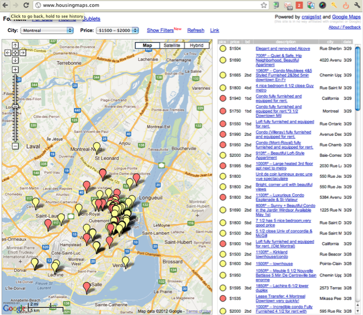Screen dimensions: 363x315
Task: Click the red power extension icon
Action: [x=346, y=5]
